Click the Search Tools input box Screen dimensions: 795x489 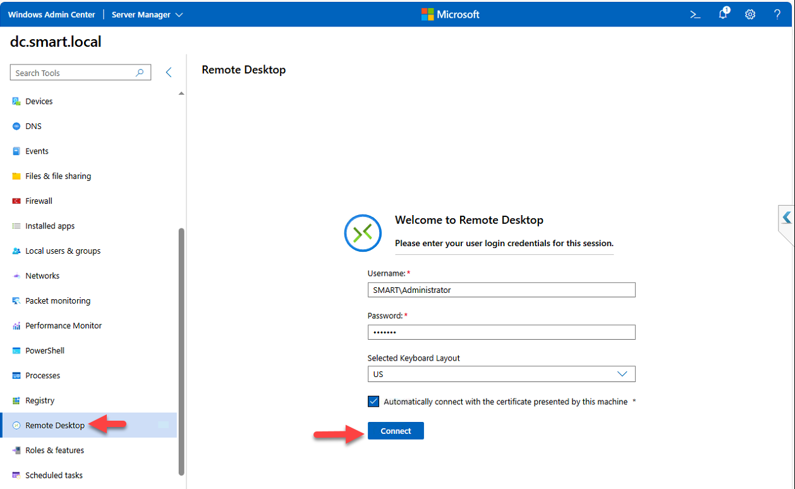[80, 73]
